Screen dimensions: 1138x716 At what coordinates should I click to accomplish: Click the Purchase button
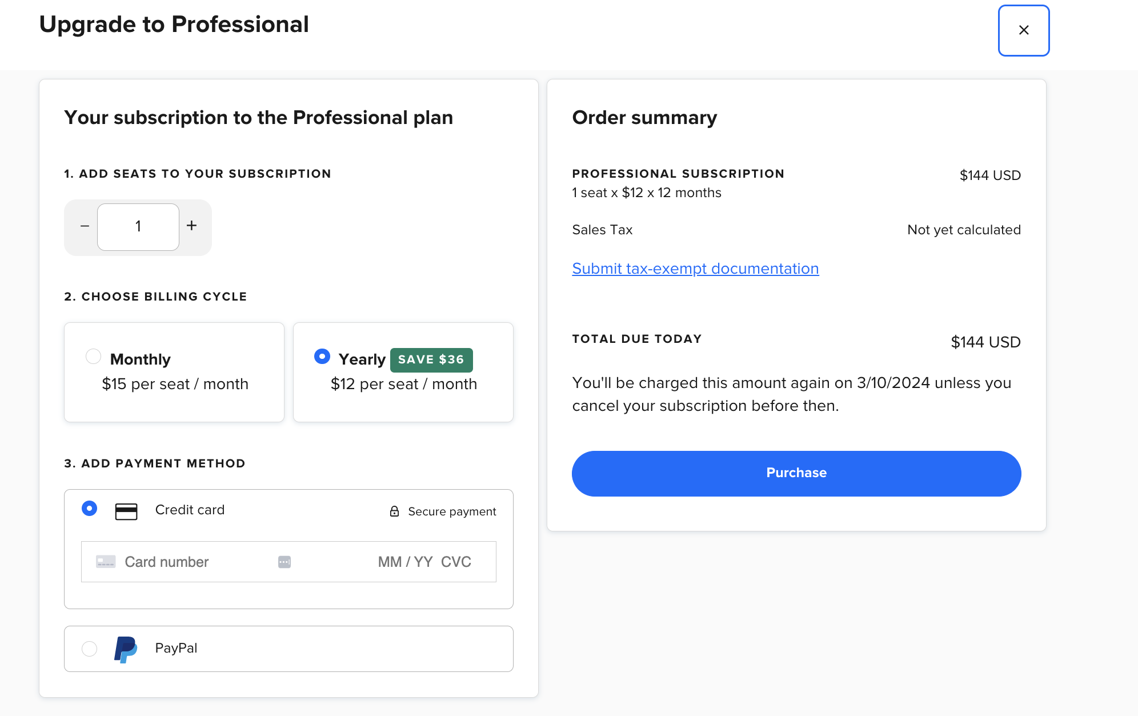click(796, 473)
